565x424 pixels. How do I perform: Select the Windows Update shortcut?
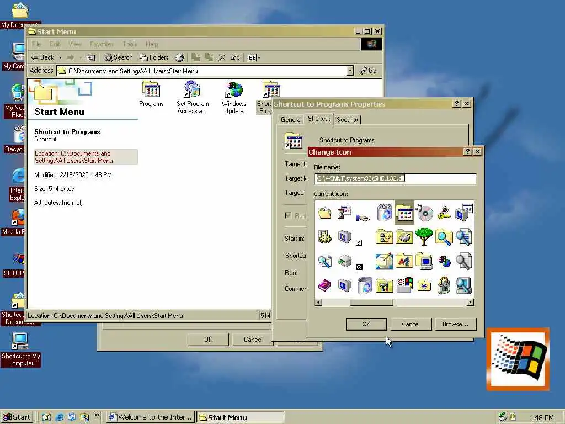(x=234, y=97)
